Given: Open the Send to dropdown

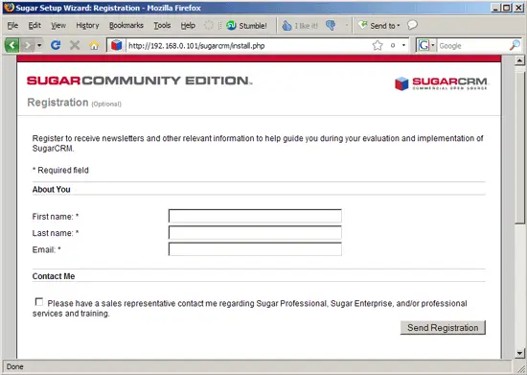Looking at the screenshot, I should click(378, 25).
